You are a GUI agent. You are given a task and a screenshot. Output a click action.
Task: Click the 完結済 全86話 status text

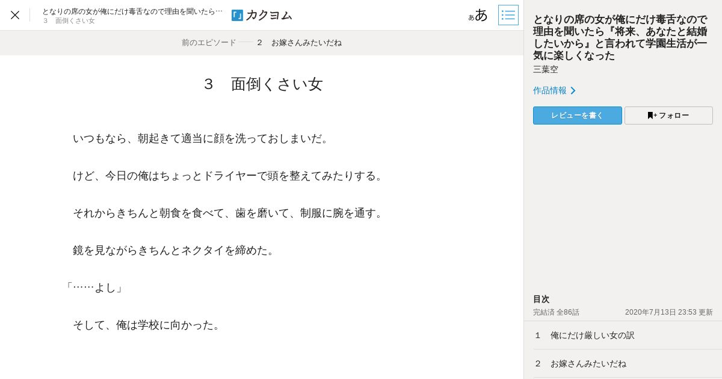point(556,312)
